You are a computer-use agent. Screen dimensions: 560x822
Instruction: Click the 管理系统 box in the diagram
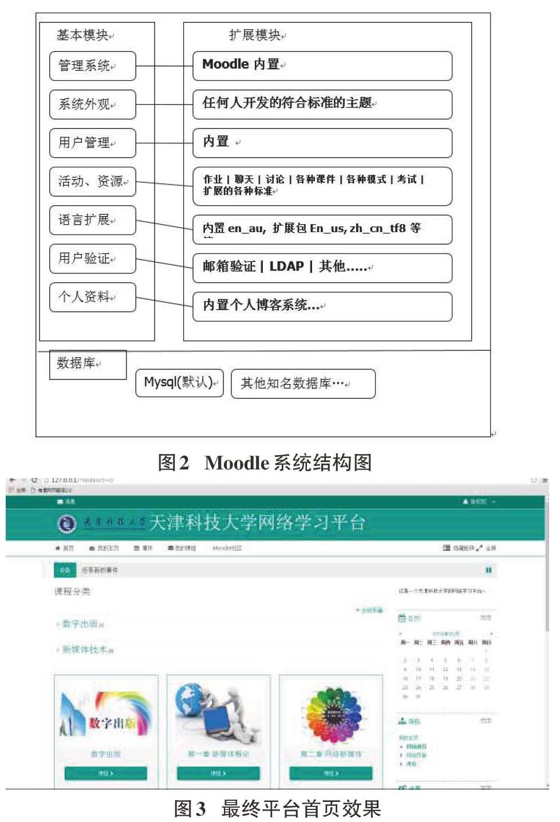pos(92,66)
